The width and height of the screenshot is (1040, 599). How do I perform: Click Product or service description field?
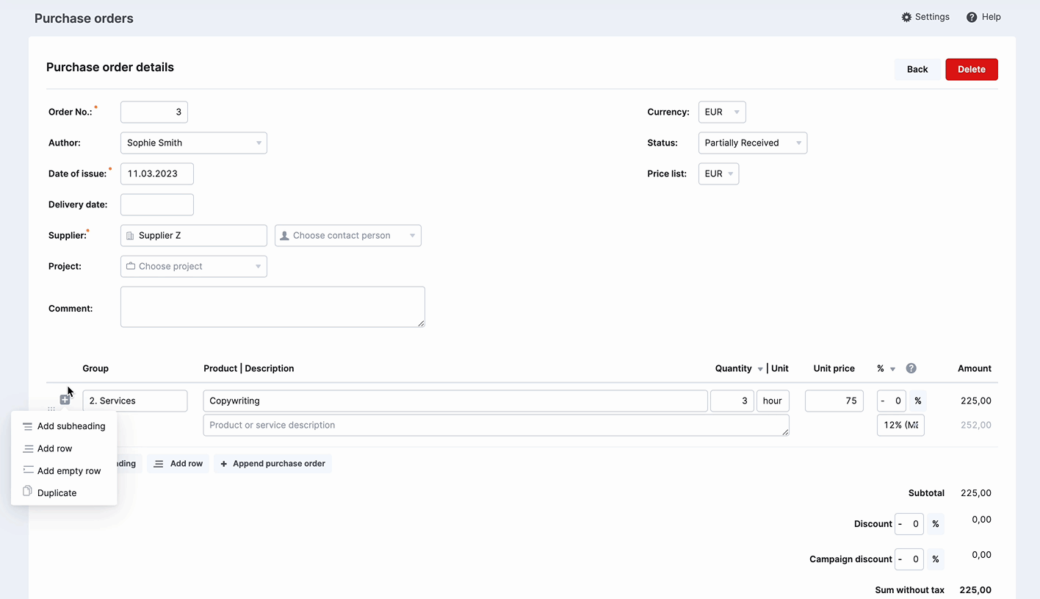496,425
